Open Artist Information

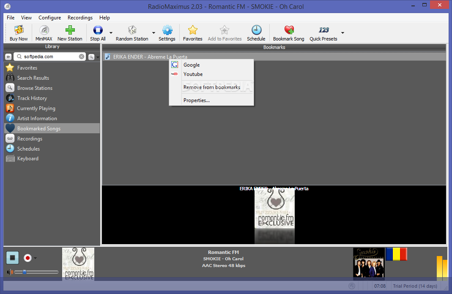pos(52,118)
